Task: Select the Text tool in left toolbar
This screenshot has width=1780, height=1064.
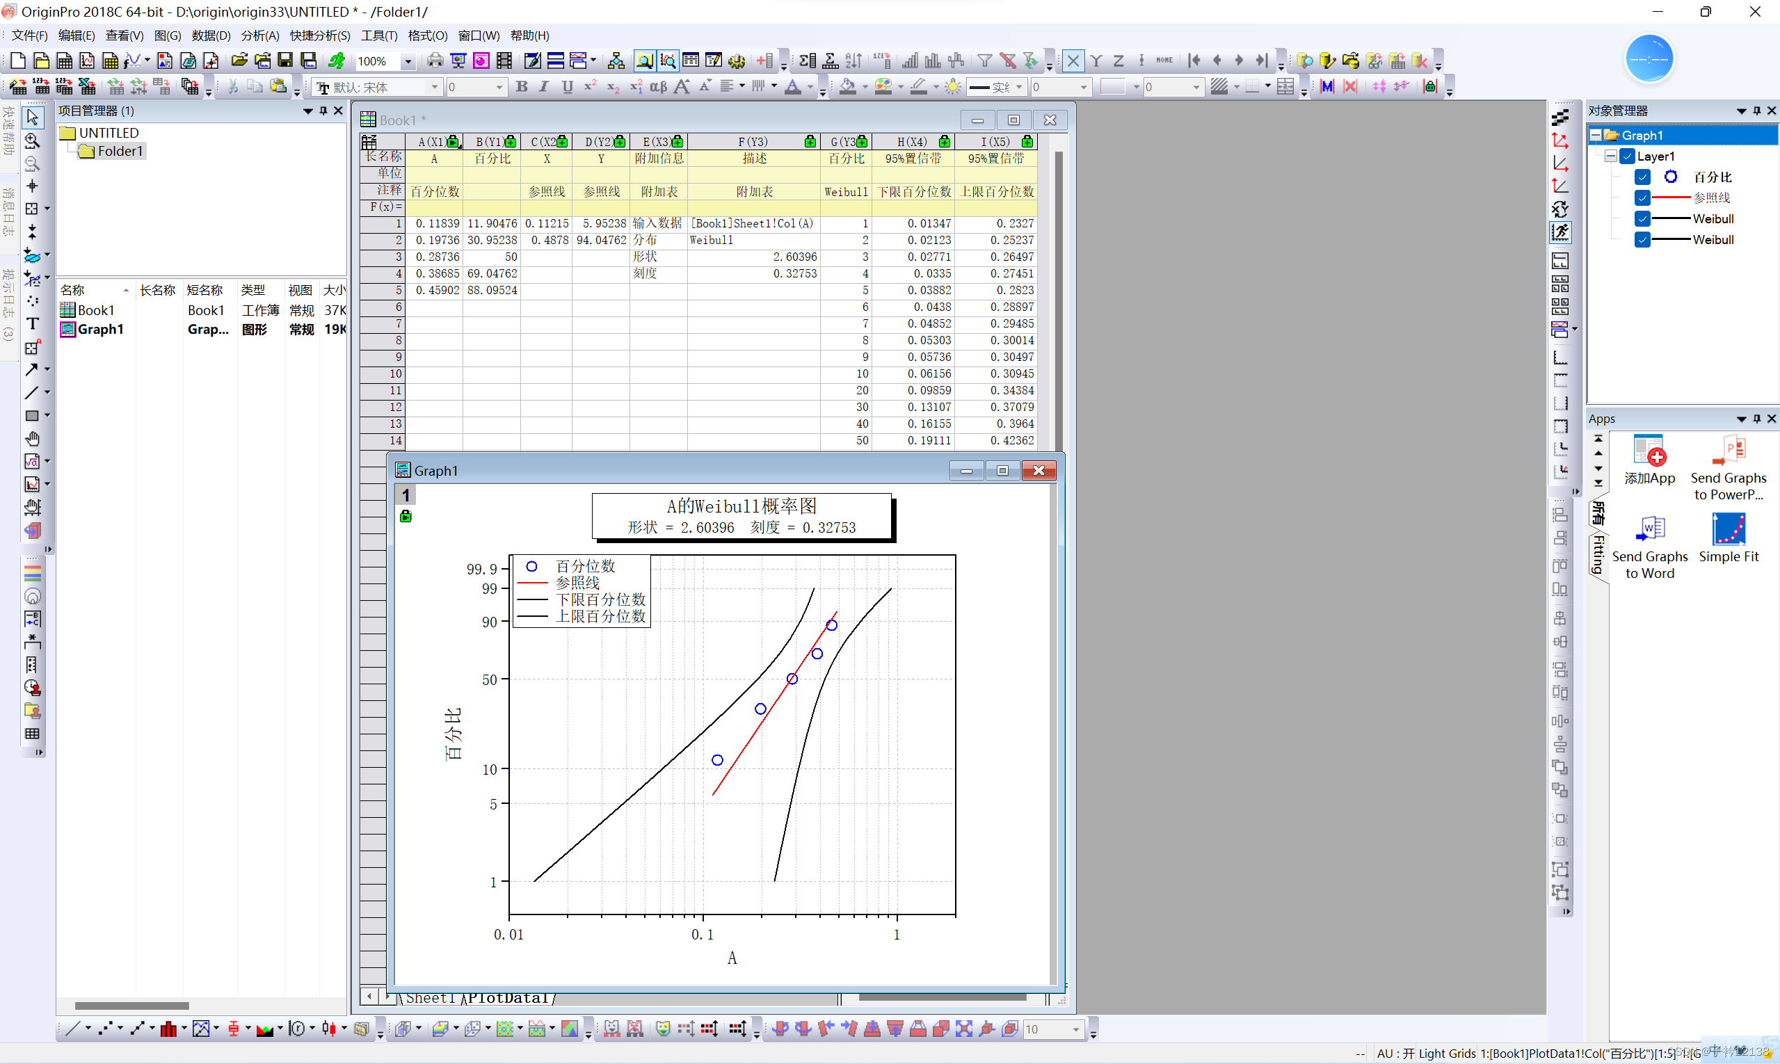Action: (x=32, y=323)
